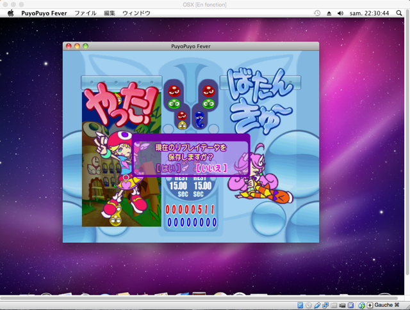
Task: Click the Time Machine menu bar icon
Action: (317, 13)
